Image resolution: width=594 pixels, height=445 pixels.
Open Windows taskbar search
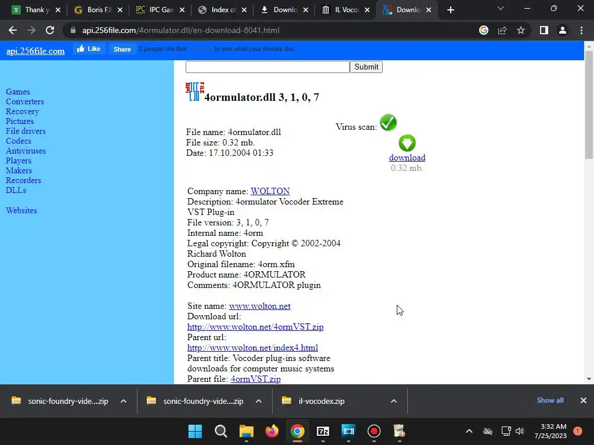[220, 431]
